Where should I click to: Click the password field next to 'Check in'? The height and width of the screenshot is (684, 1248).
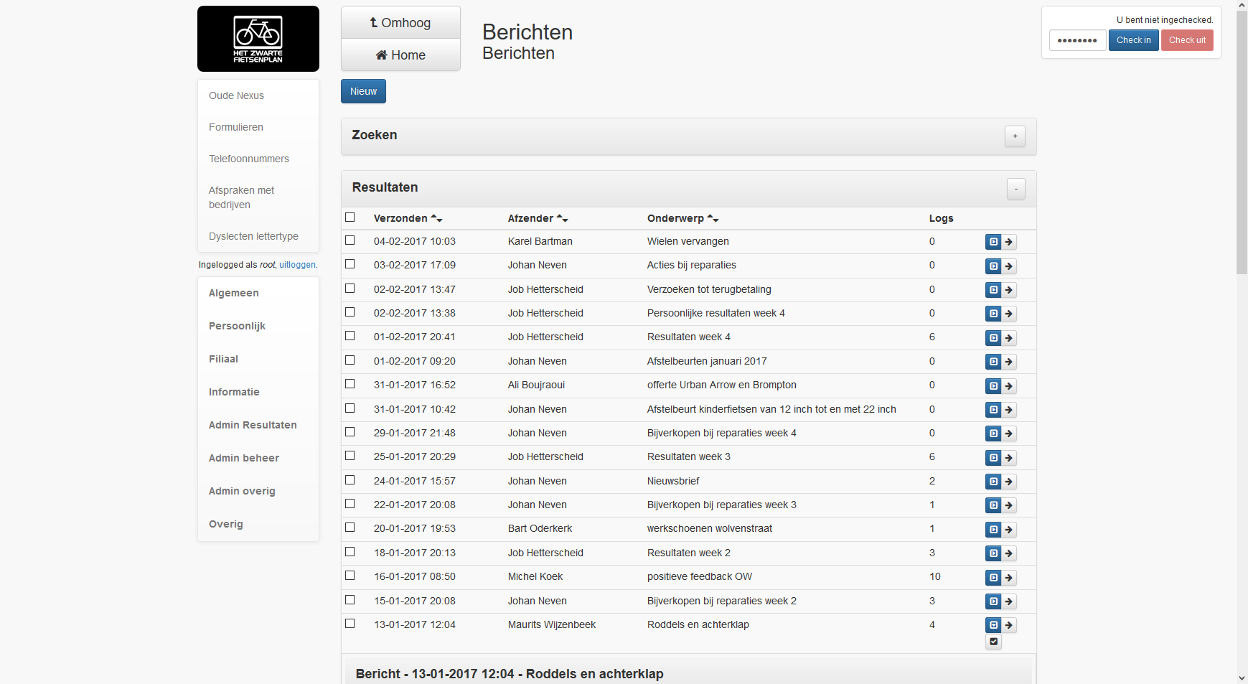pyautogui.click(x=1077, y=40)
